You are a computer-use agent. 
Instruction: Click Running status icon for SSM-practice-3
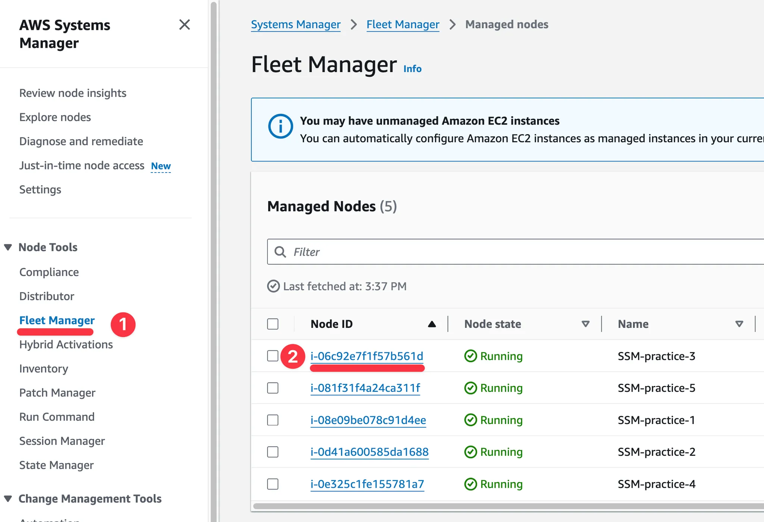[x=470, y=356]
